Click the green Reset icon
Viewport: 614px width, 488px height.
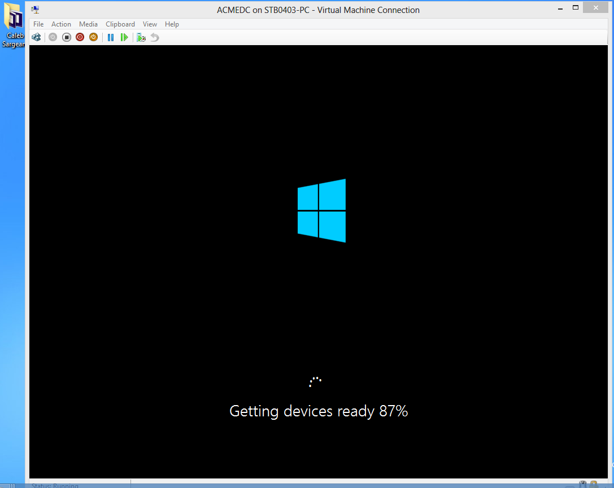(x=124, y=37)
